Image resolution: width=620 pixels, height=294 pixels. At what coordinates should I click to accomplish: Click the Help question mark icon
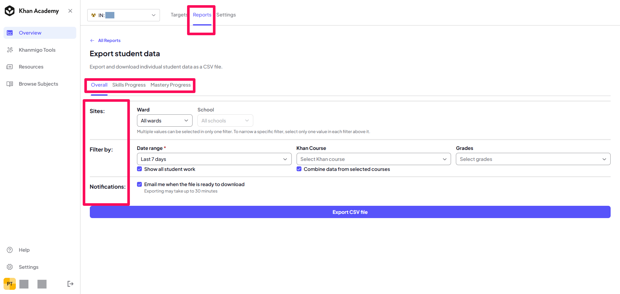coord(10,250)
